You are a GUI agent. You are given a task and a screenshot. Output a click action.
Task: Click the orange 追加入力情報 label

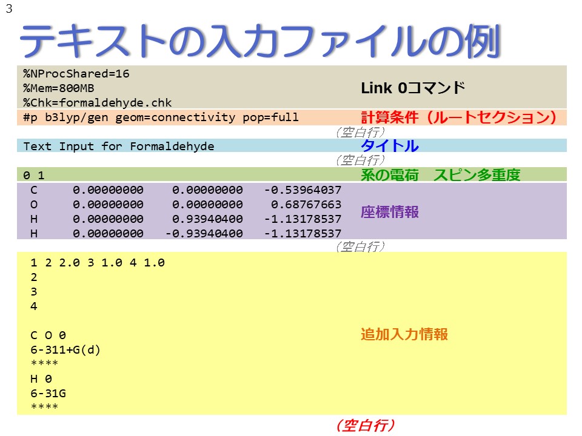404,334
